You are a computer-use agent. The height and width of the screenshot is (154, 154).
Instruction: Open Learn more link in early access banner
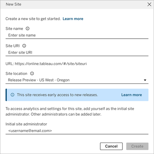(x=132, y=95)
